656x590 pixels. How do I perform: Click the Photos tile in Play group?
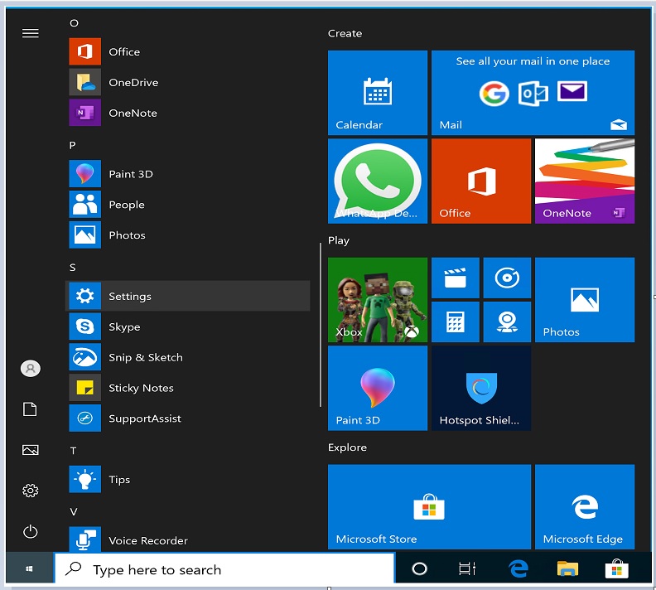[x=585, y=300]
